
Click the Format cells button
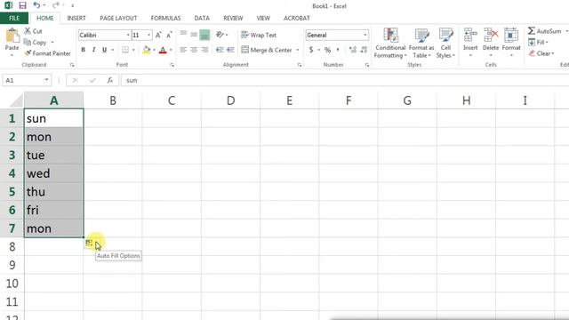[511, 43]
